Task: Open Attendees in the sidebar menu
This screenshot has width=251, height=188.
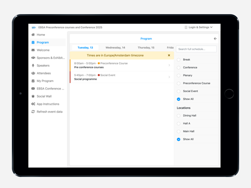Action: pyautogui.click(x=48, y=73)
